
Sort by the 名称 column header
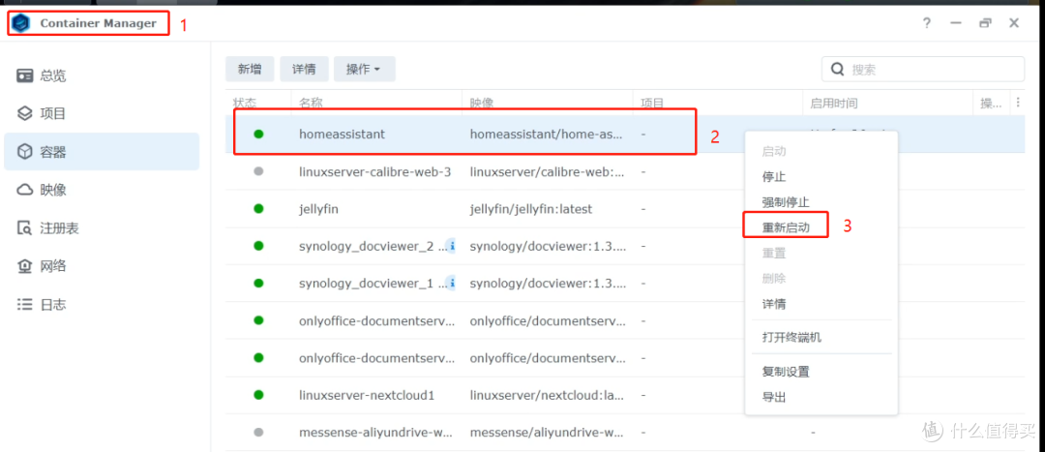(x=311, y=103)
